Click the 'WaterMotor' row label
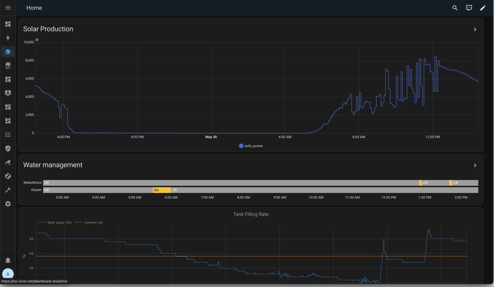 point(32,183)
